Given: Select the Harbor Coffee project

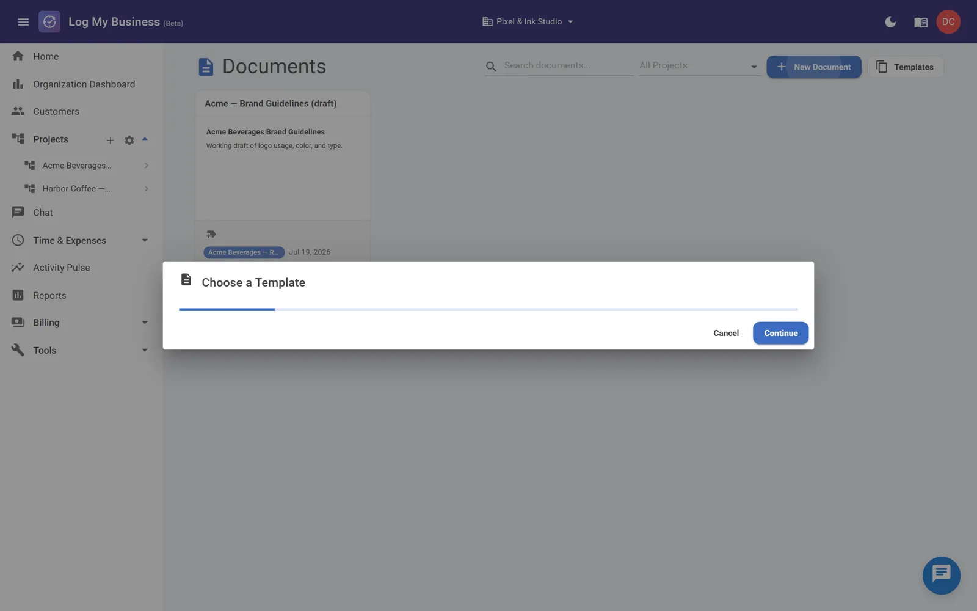Looking at the screenshot, I should pos(76,189).
